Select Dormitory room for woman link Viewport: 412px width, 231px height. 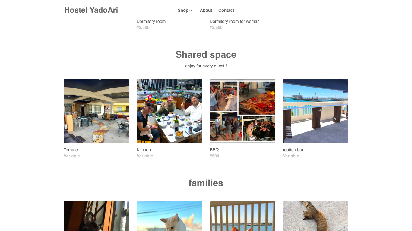235,21
